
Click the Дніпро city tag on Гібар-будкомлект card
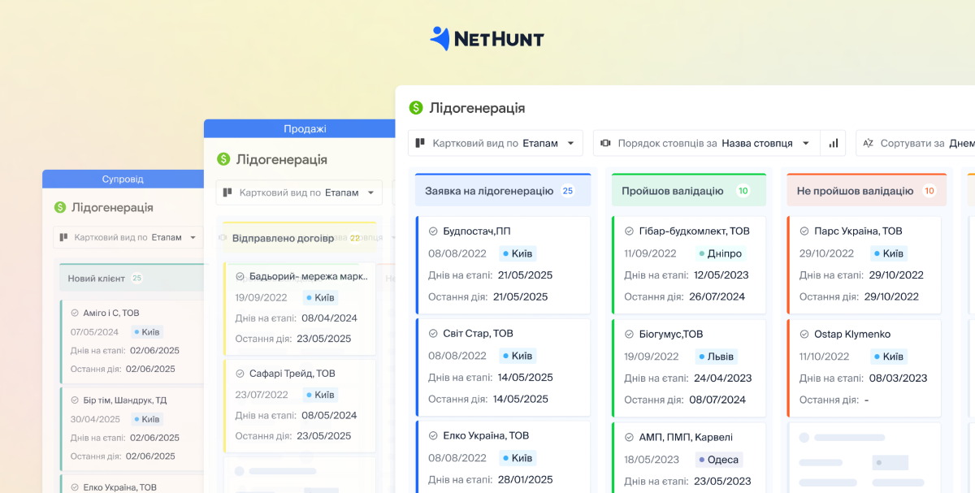pos(720,253)
